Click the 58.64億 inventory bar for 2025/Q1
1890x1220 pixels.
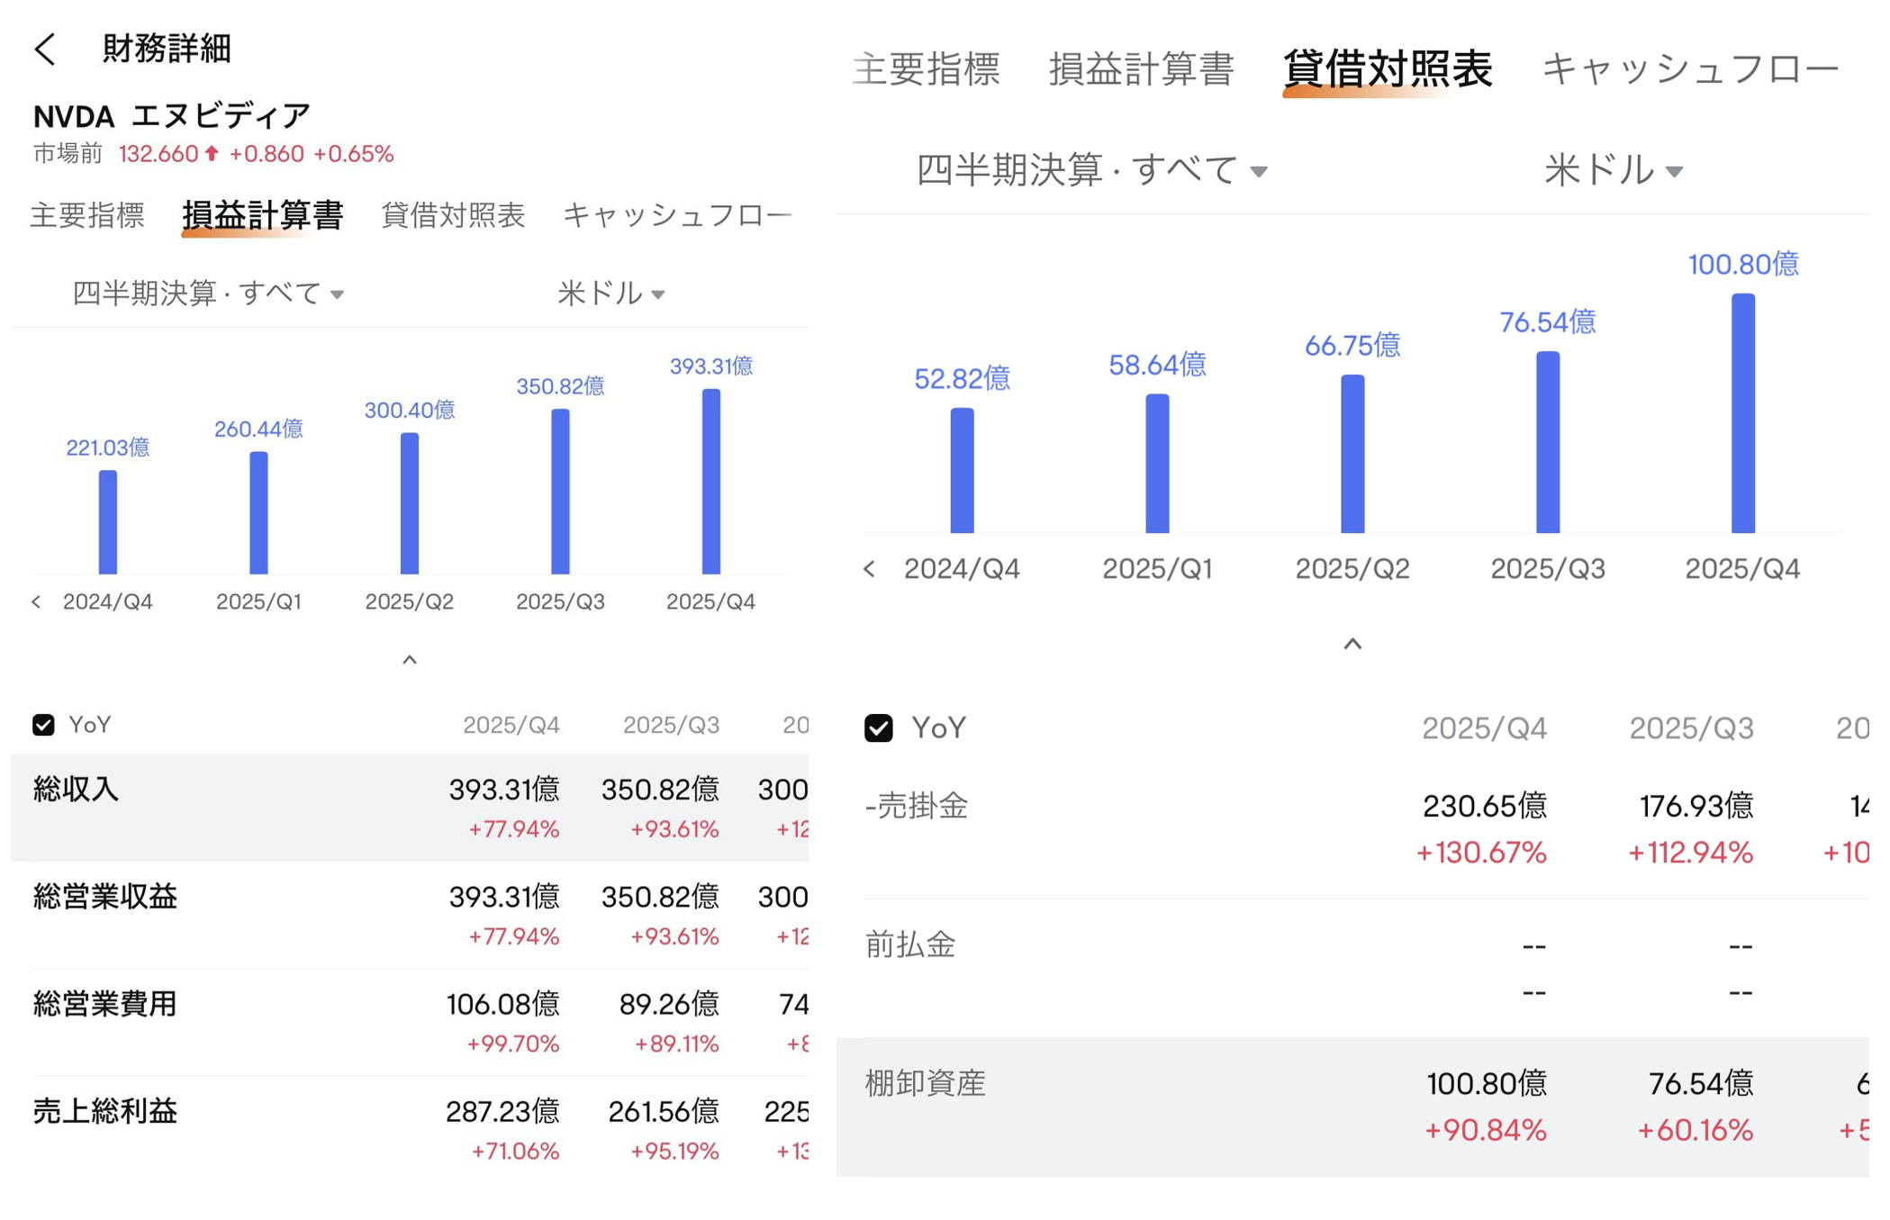tap(1157, 464)
